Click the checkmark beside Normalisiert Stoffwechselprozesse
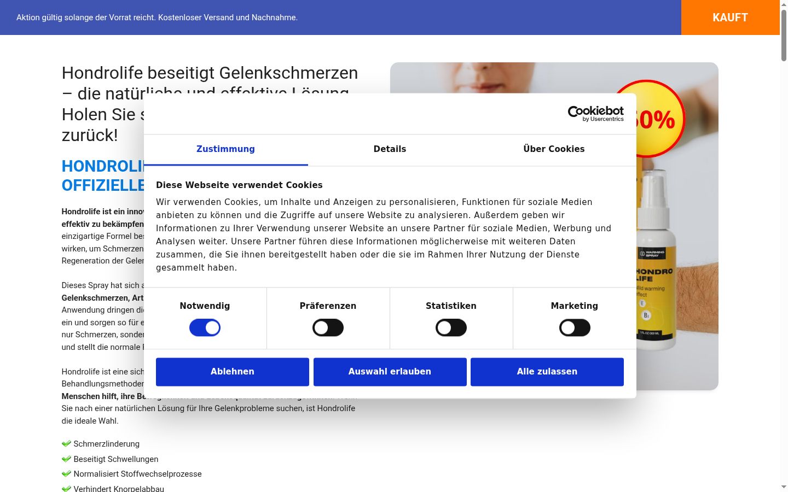The height and width of the screenshot is (492, 788). tap(66, 474)
